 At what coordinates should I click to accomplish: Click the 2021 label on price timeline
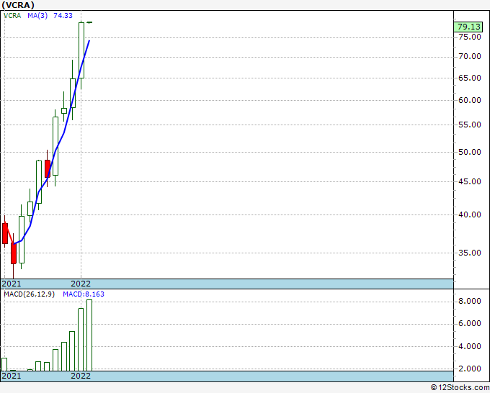point(12,284)
